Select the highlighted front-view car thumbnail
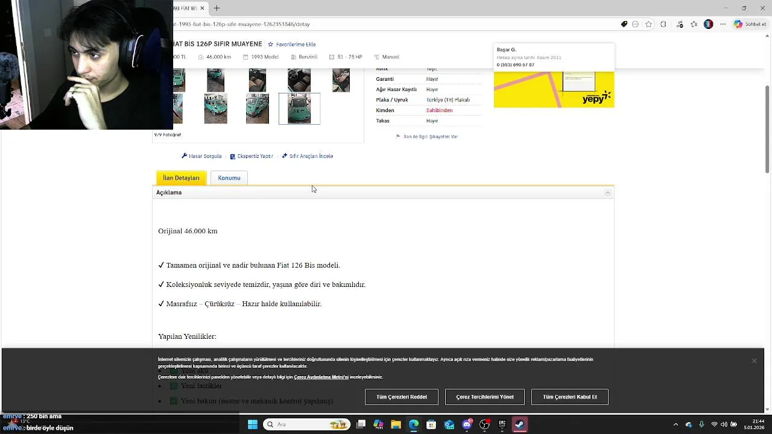This screenshot has width=772, height=434. [x=299, y=108]
